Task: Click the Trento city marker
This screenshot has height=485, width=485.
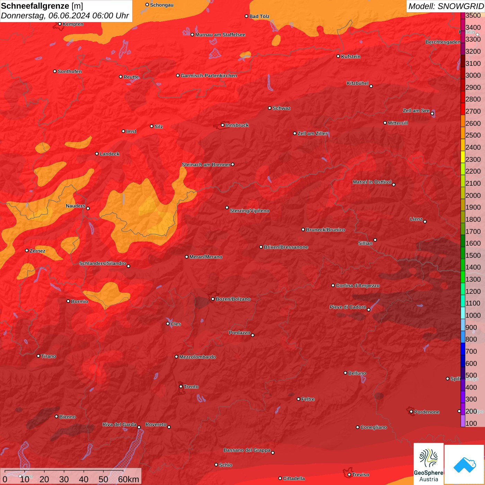Action: coord(181,386)
